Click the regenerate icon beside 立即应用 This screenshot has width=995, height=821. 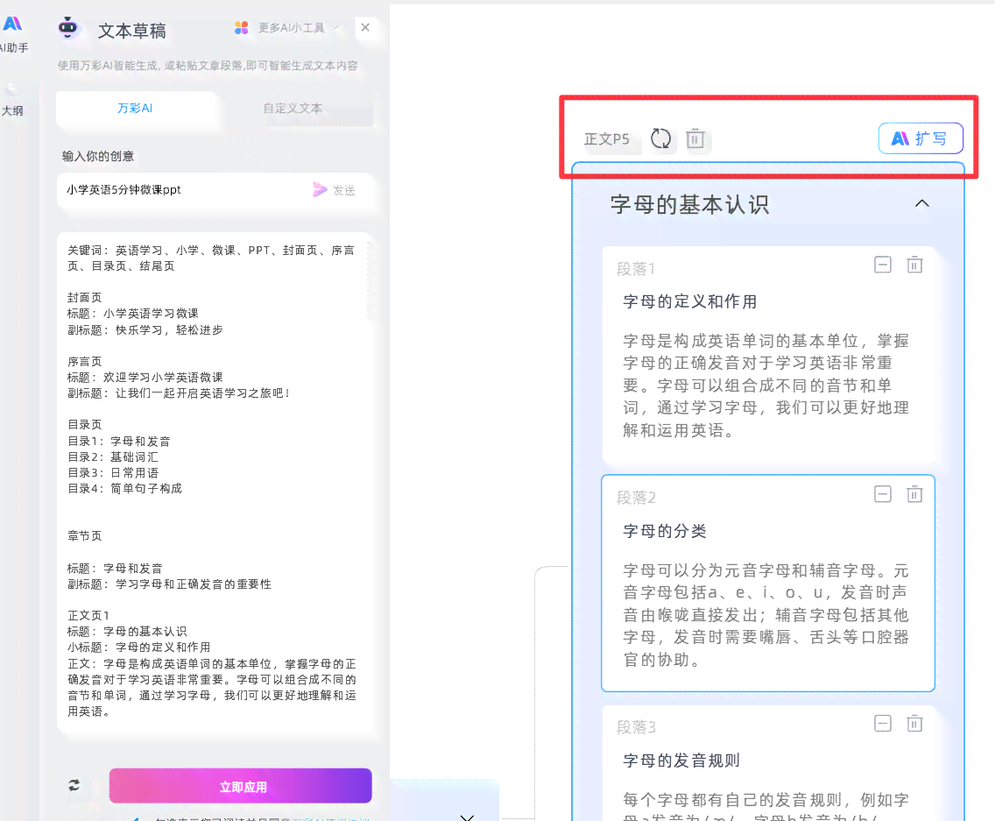pyautogui.click(x=74, y=785)
